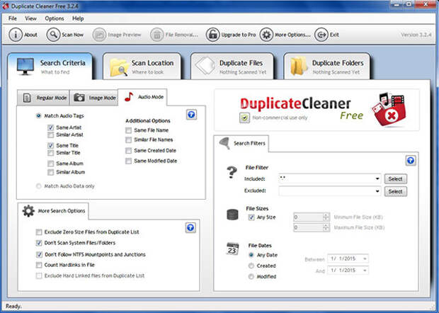Click the Image Mode camera icon

(x=79, y=98)
